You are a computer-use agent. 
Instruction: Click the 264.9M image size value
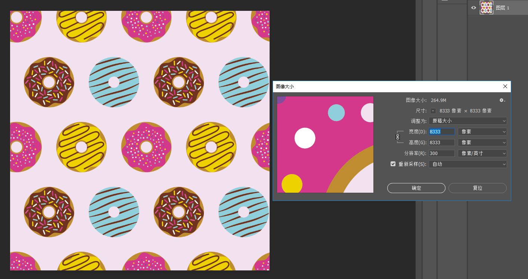point(438,100)
